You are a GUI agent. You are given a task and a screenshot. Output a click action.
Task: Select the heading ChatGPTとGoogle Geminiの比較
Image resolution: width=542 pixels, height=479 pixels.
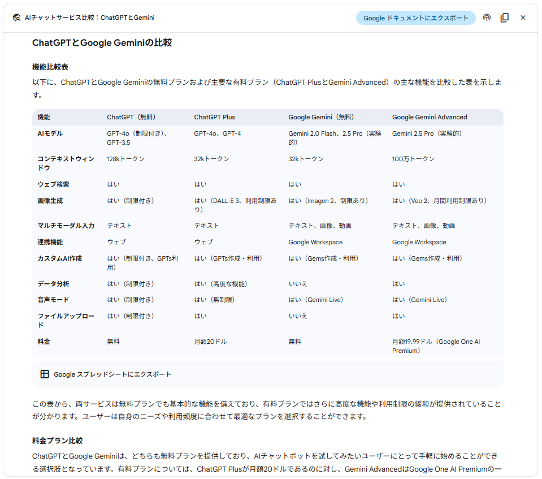tap(102, 42)
